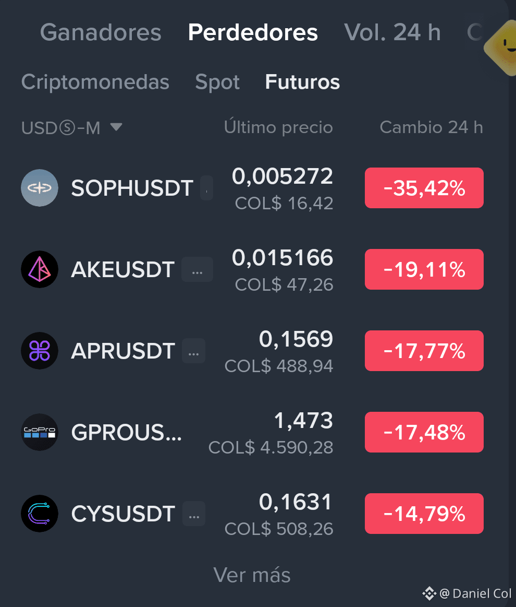Switch to the Vol. 24 h tab

pyautogui.click(x=392, y=32)
